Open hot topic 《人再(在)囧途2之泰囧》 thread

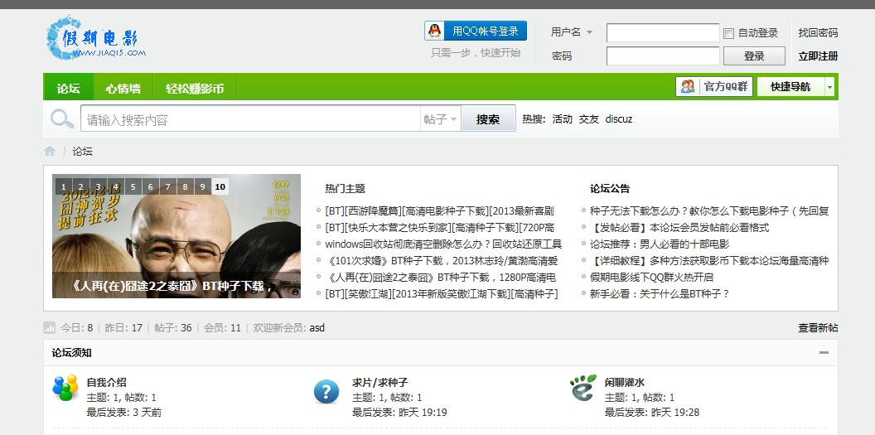440,278
